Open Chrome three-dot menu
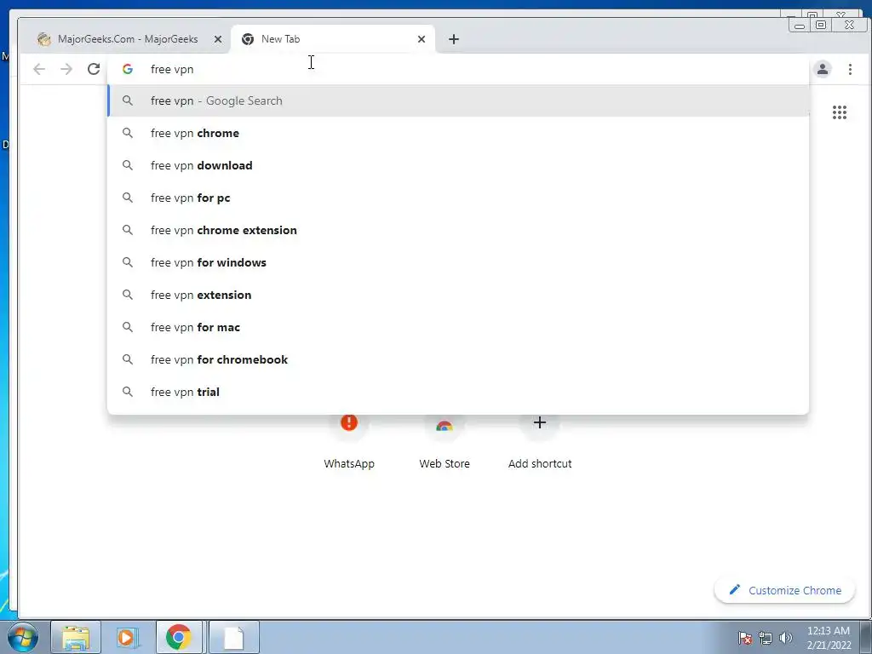This screenshot has height=654, width=872. click(x=850, y=69)
